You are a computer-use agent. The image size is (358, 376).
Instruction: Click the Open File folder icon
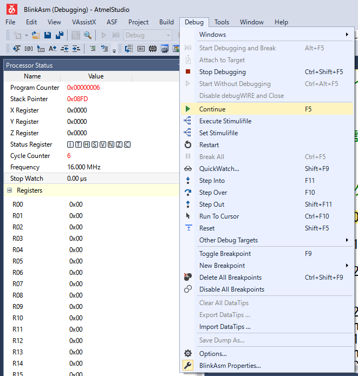click(x=36, y=35)
